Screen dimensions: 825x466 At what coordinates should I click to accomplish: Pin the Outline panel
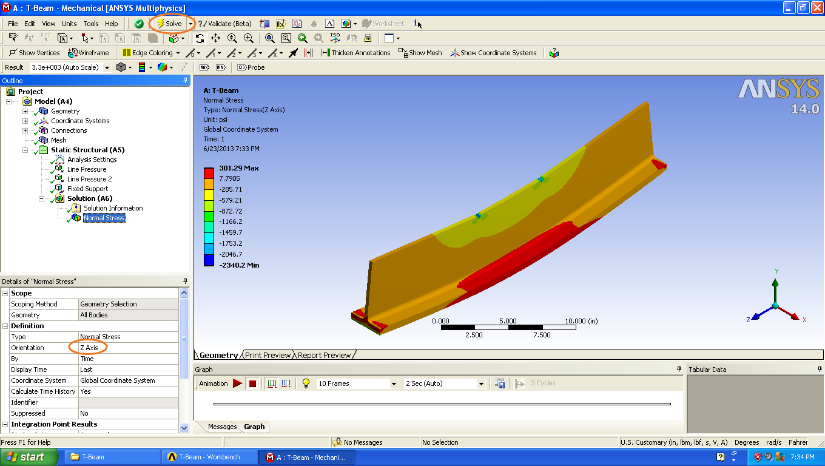186,81
